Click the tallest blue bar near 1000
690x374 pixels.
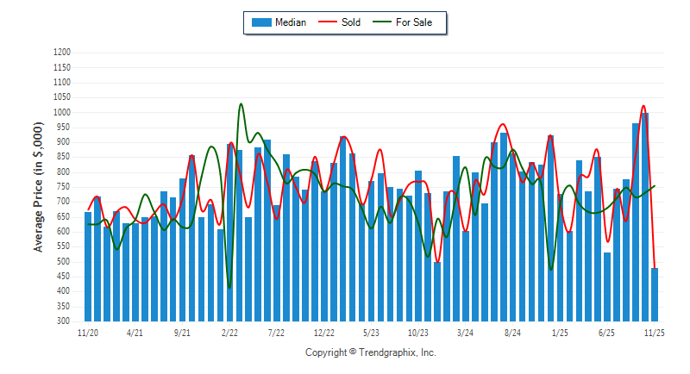pyautogui.click(x=645, y=215)
